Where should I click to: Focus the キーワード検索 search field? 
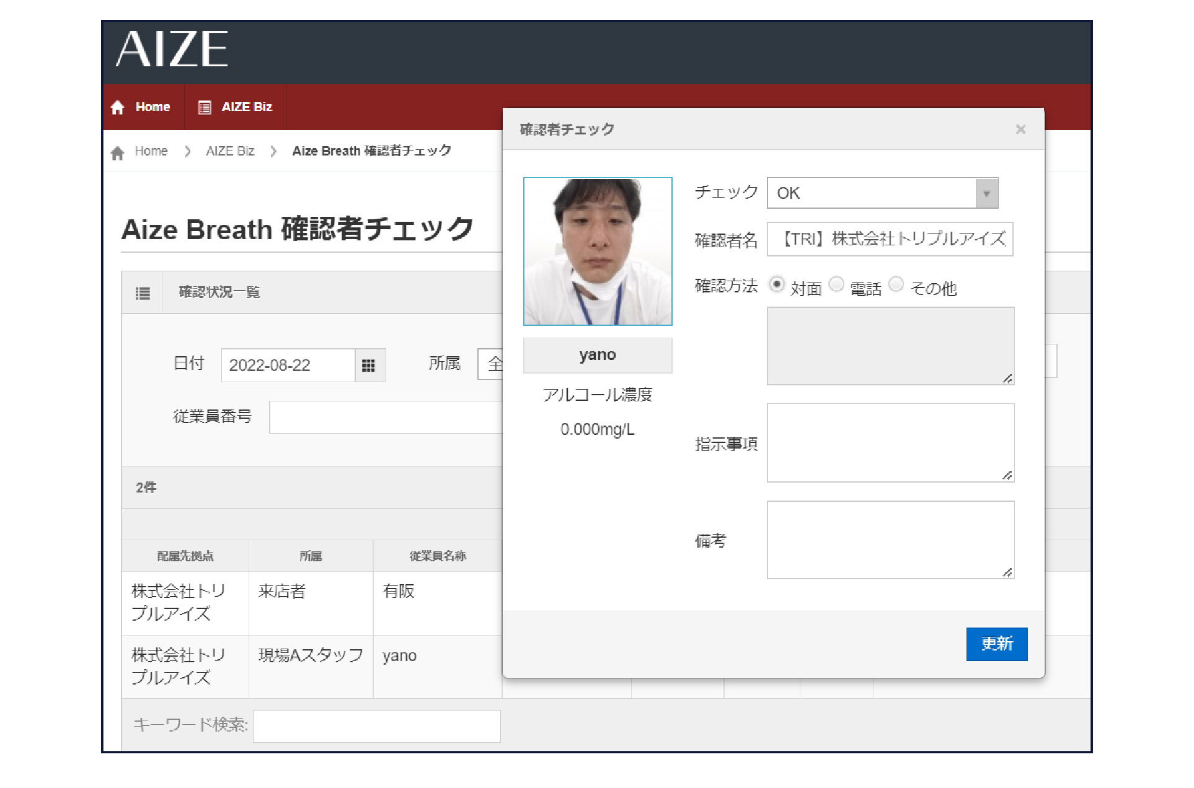pos(376,726)
